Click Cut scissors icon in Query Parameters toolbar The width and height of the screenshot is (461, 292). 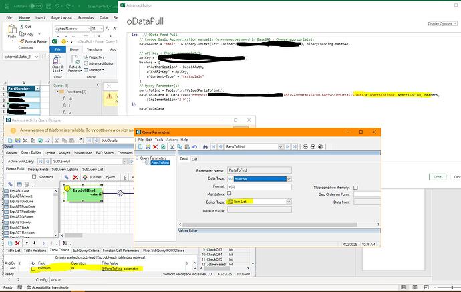click(172, 147)
